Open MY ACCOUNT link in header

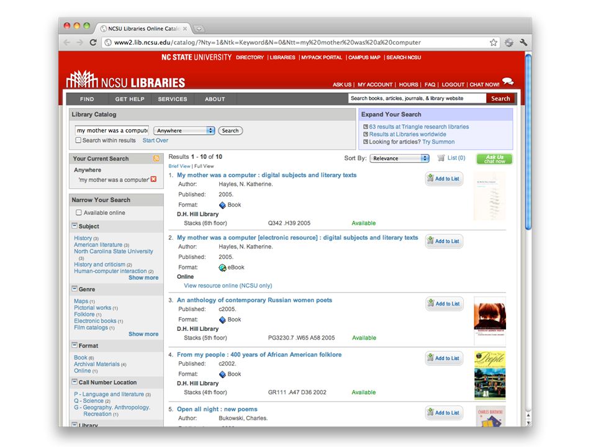tap(374, 84)
